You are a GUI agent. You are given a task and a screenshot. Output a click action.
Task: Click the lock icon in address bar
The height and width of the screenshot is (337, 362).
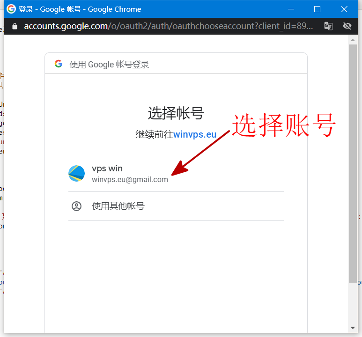click(x=15, y=26)
